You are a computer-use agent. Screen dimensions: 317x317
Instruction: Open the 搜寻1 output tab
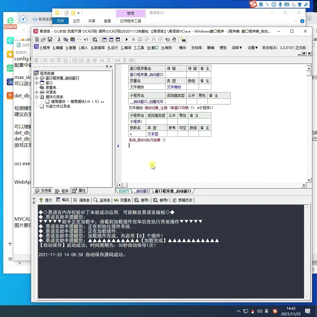[142, 200]
